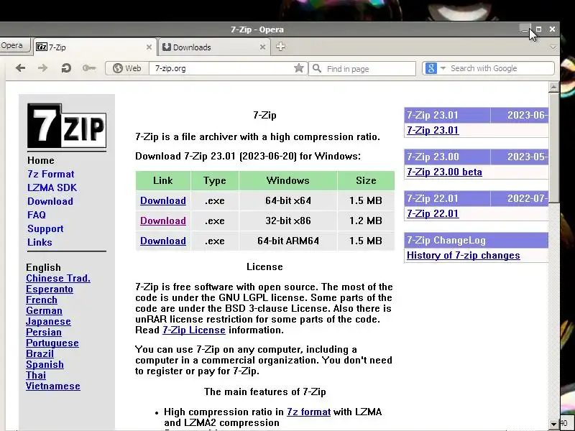Click the Google search engine icon
The width and height of the screenshot is (575, 431).
coord(431,68)
